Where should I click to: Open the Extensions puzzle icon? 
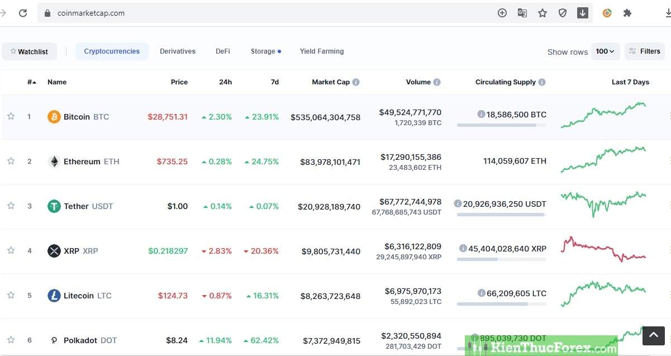627,13
